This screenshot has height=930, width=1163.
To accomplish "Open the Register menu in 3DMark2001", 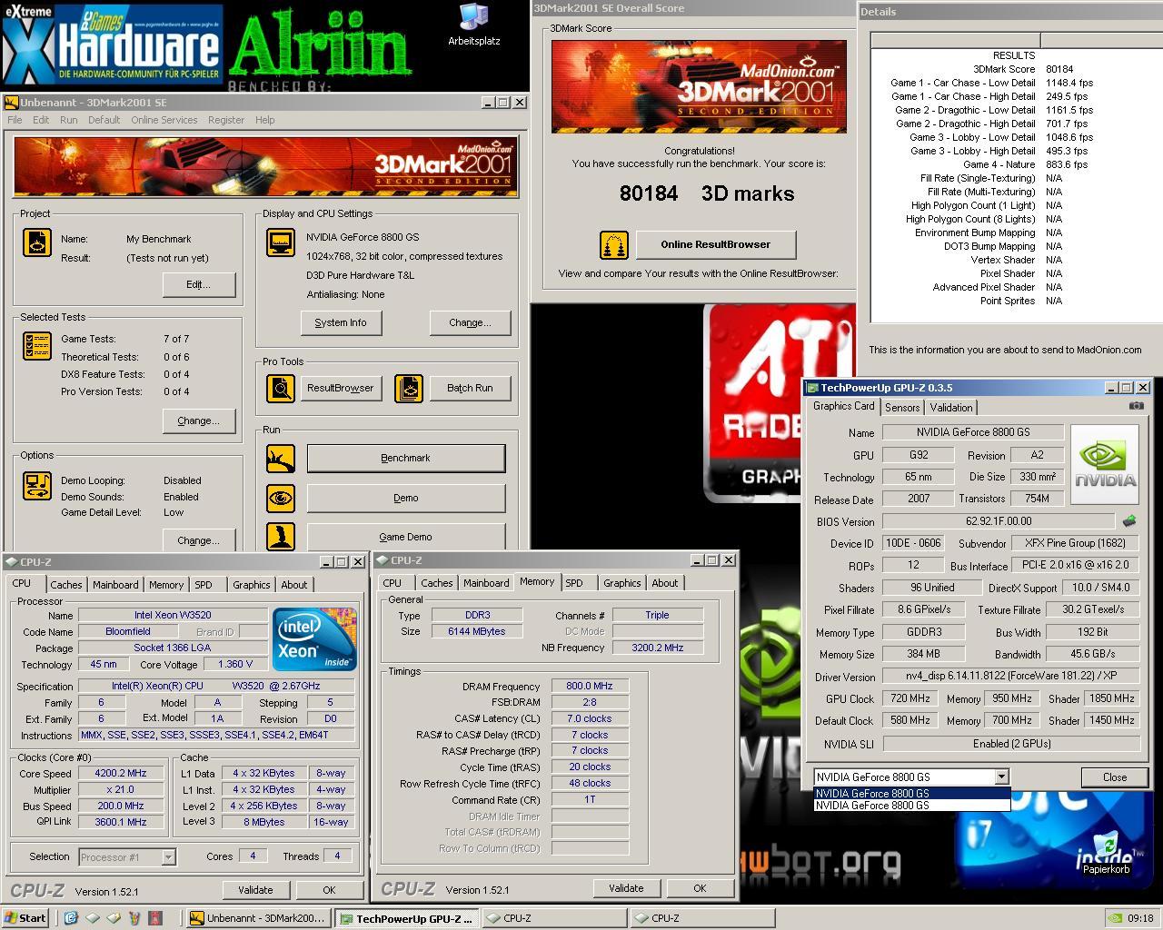I will pyautogui.click(x=225, y=120).
